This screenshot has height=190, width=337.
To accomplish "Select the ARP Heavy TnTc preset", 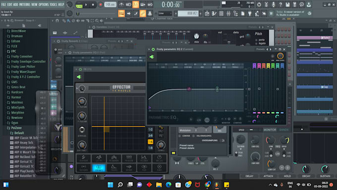I will click(x=22, y=142).
